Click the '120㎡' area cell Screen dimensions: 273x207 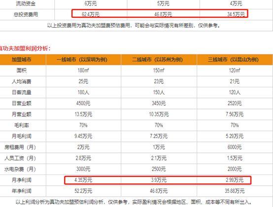(x=235, y=70)
